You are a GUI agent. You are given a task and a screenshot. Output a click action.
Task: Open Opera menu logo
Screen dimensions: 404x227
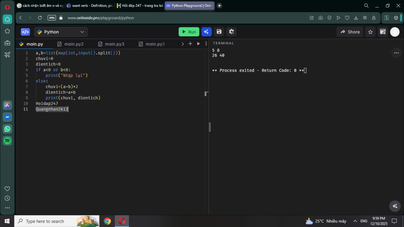click(x=7, y=7)
